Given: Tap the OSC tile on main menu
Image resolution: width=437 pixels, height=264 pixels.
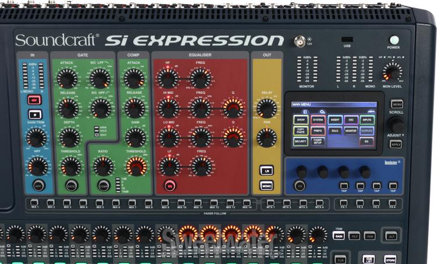Looking at the screenshot, I should (351, 120).
